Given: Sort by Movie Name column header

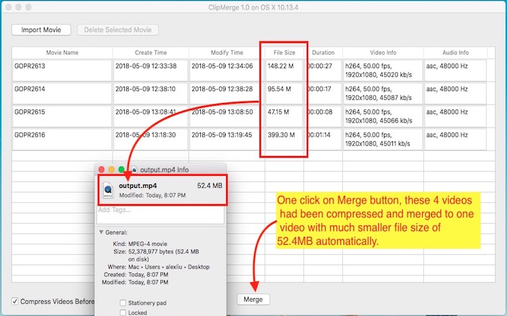Looking at the screenshot, I should point(62,52).
